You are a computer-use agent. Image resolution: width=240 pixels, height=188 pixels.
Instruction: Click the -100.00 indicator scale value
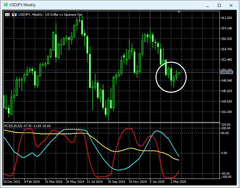click(x=226, y=177)
